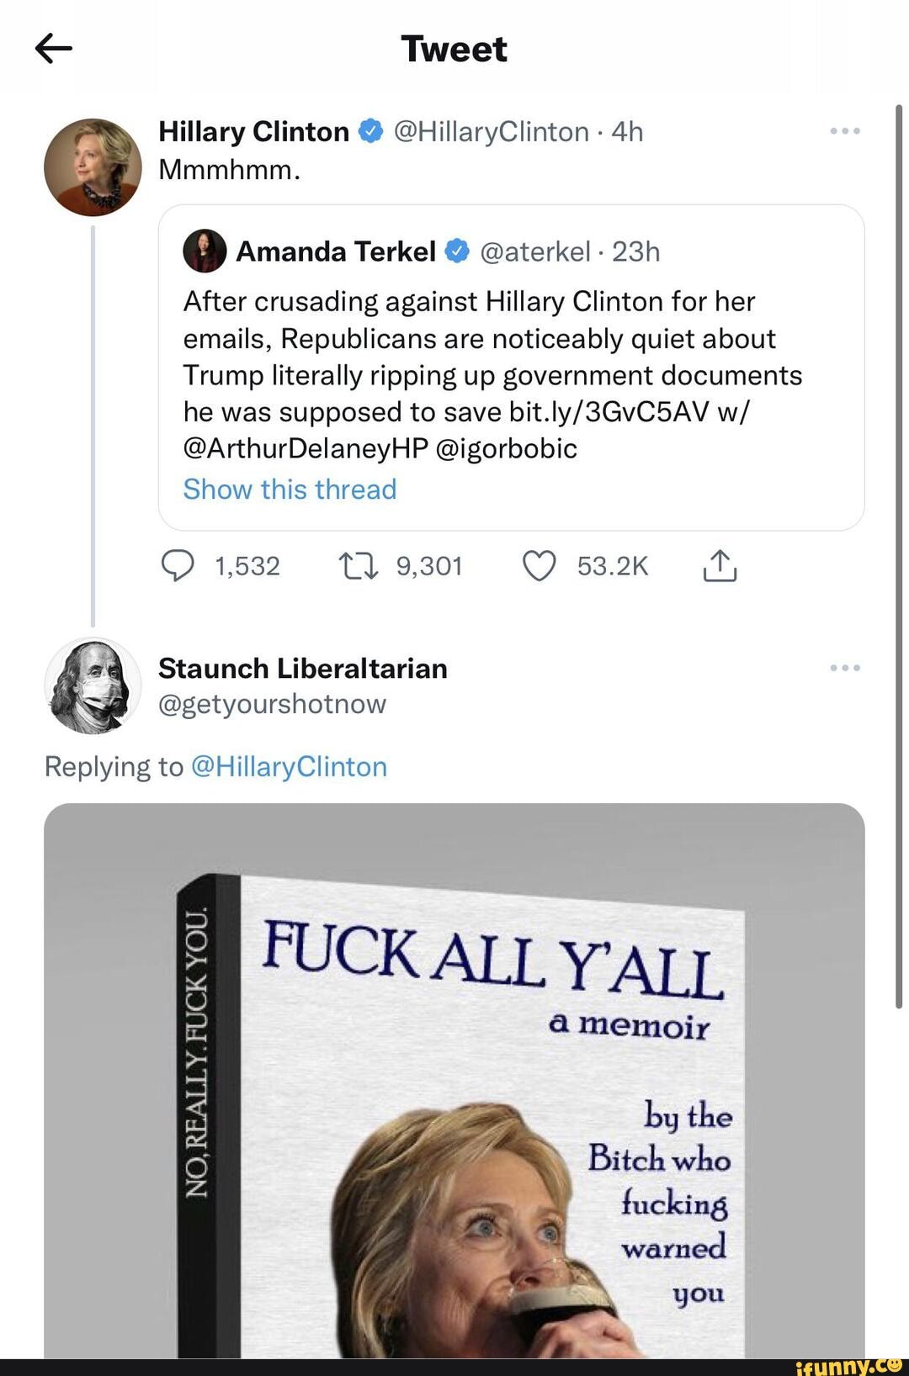Like the tweet with heart icon
The width and height of the screenshot is (909, 1376).
click(x=539, y=566)
